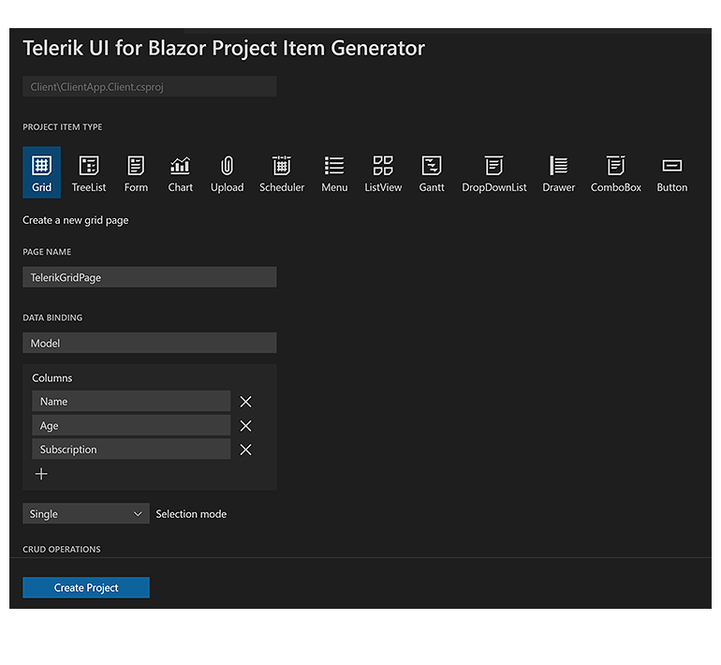This screenshot has height=665, width=721.
Task: Choose the DropDownList item type
Action: tap(494, 172)
